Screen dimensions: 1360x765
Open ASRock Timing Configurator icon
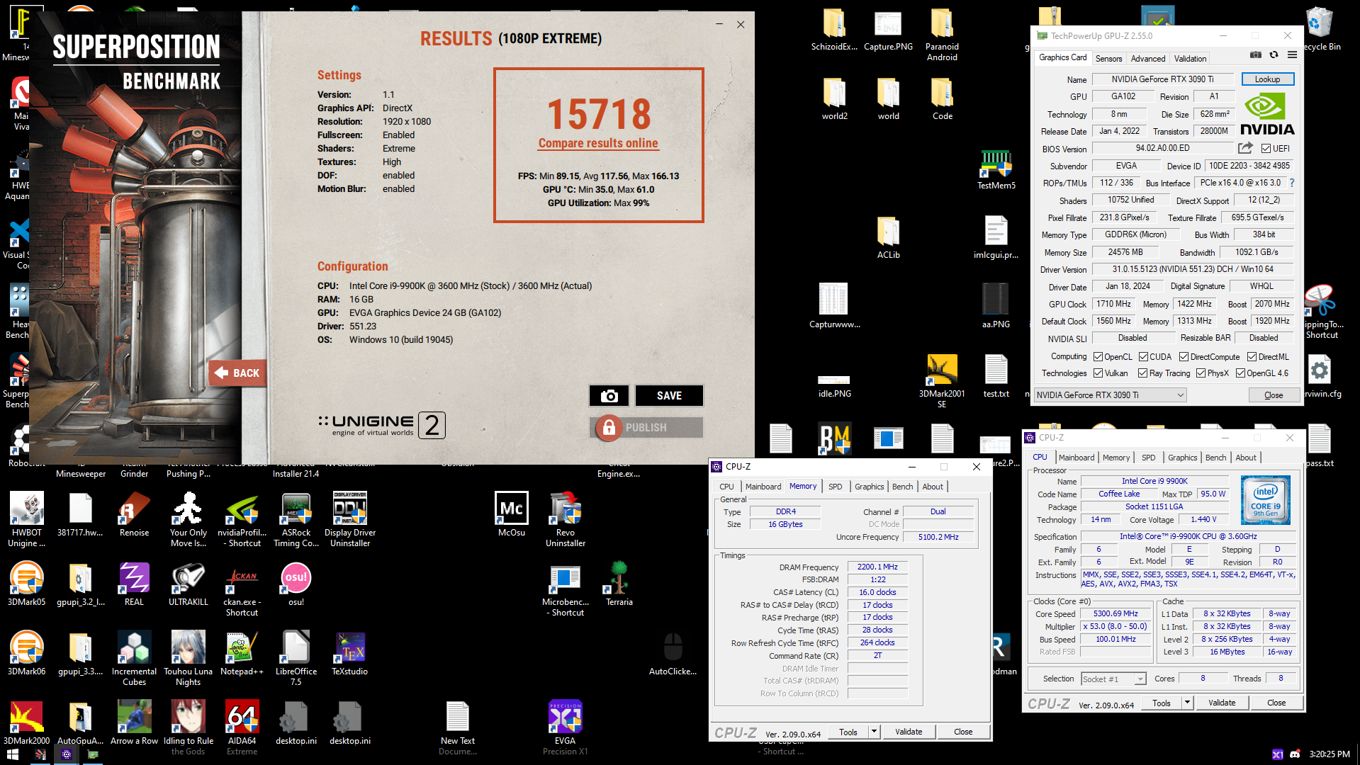(x=296, y=520)
